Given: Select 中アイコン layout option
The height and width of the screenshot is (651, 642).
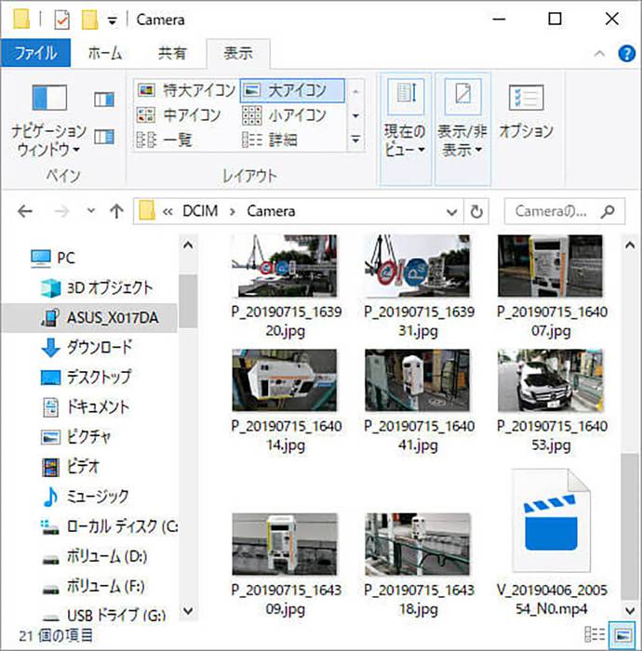Looking at the screenshot, I should [x=179, y=115].
